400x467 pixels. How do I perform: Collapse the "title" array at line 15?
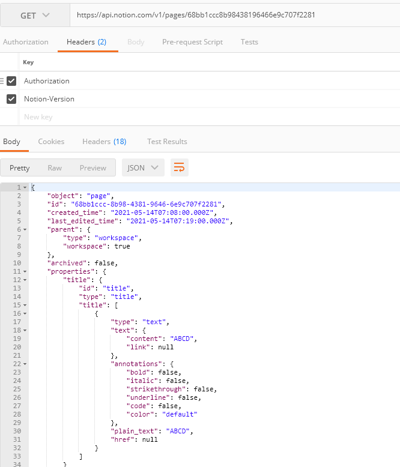(25, 305)
